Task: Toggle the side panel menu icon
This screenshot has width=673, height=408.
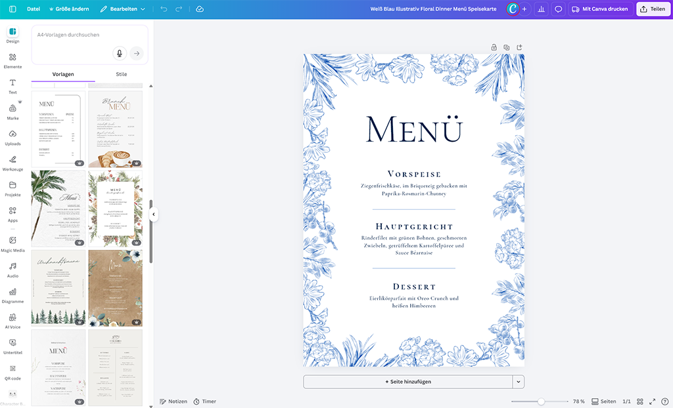Action: pos(12,9)
